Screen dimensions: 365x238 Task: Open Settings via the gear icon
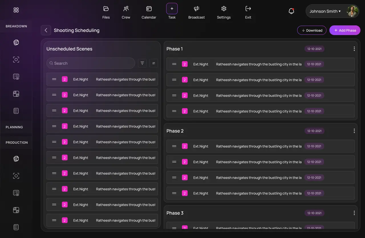(224, 11)
